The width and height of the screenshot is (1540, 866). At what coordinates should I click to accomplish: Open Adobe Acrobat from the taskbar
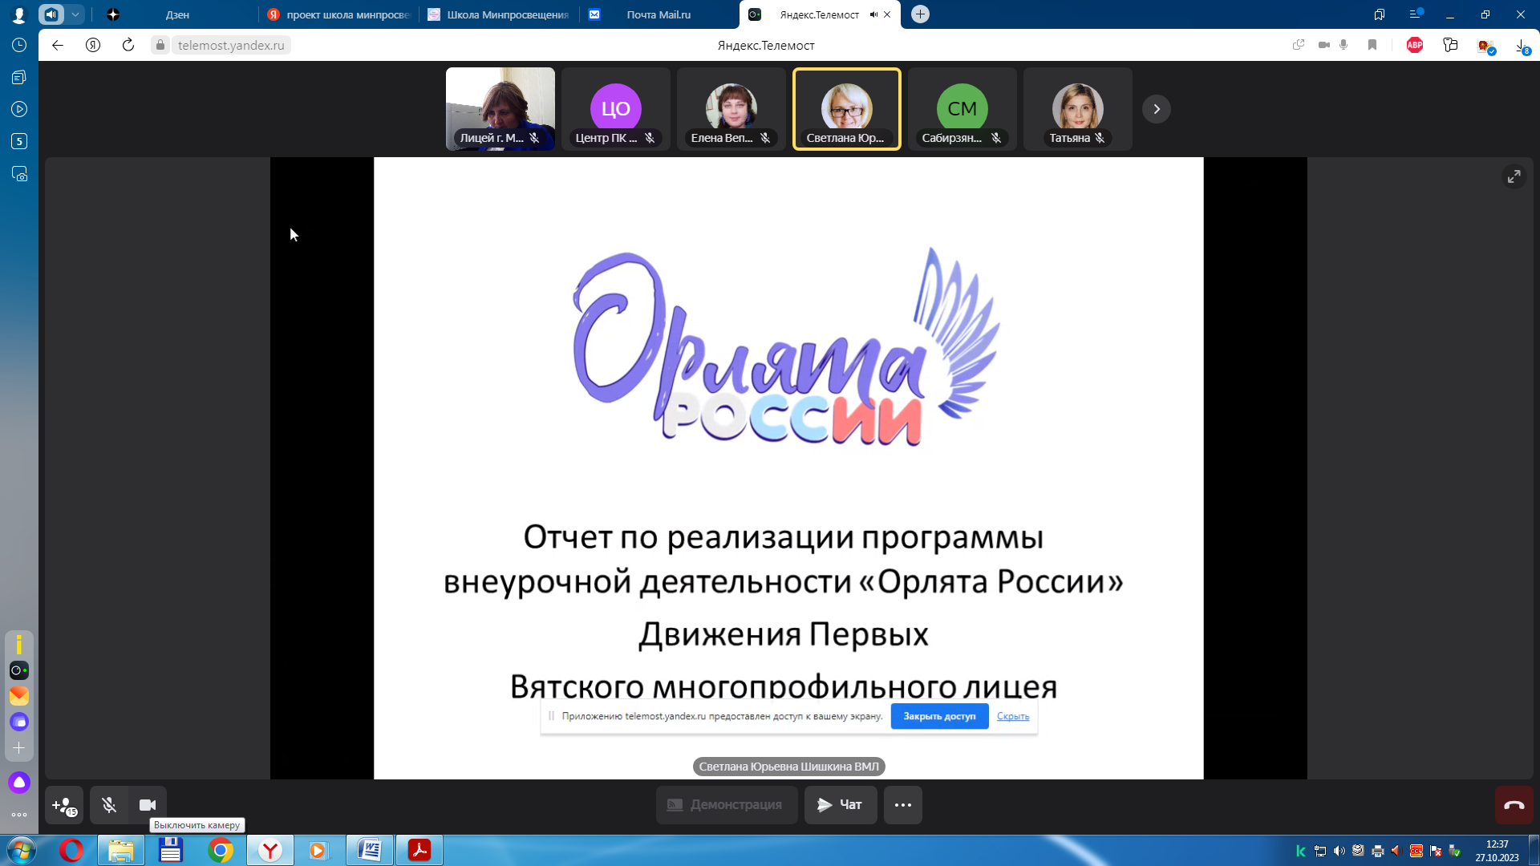(x=419, y=850)
